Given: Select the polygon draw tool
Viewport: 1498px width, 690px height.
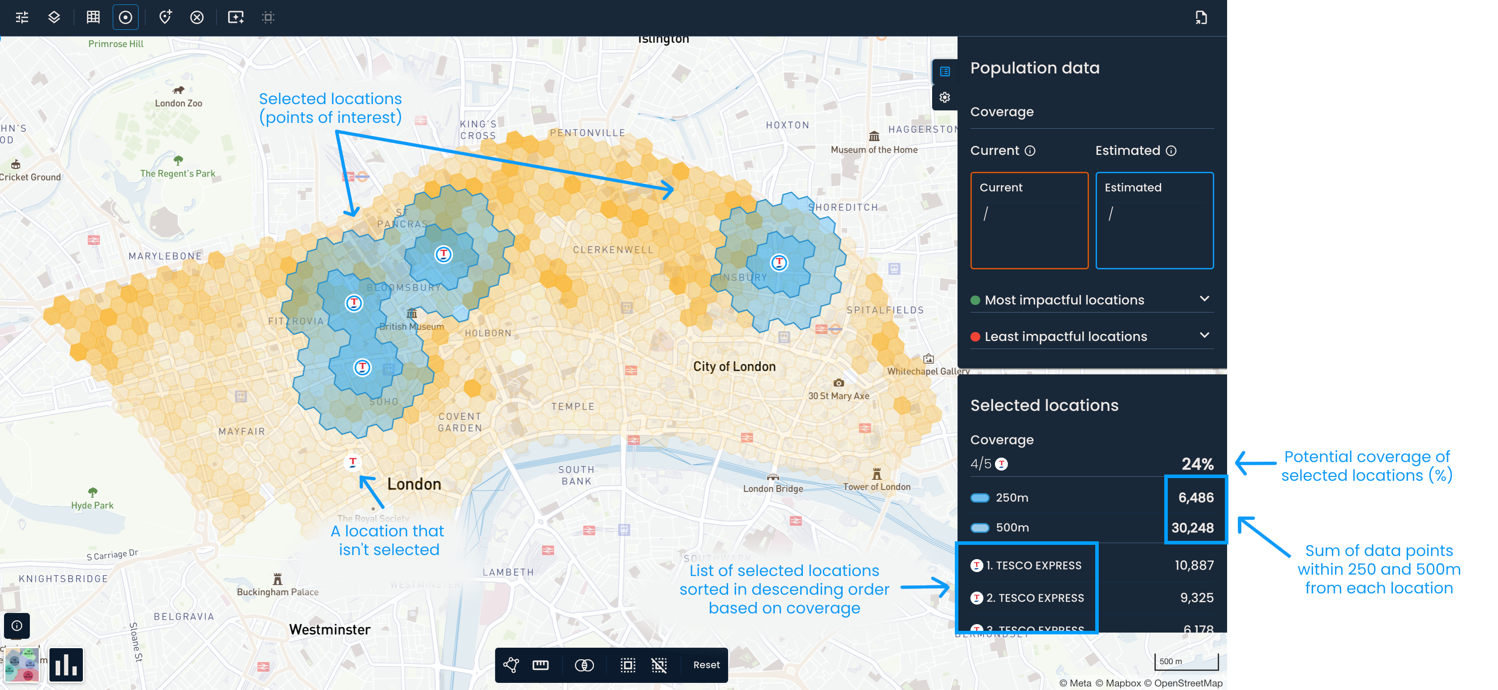Looking at the screenshot, I should coord(511,665).
